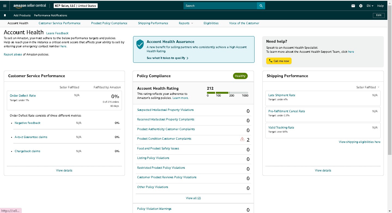This screenshot has height=213, width=392.
Task: Click the Edit button
Action: [x=379, y=15]
